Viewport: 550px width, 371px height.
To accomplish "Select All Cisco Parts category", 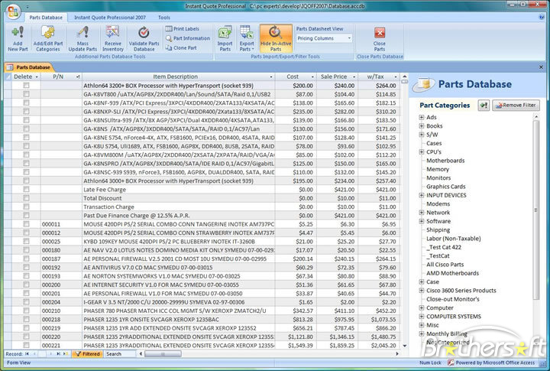I will [445, 264].
